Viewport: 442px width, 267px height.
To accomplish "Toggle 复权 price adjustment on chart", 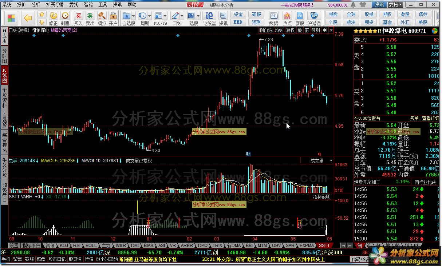I will (291, 31).
